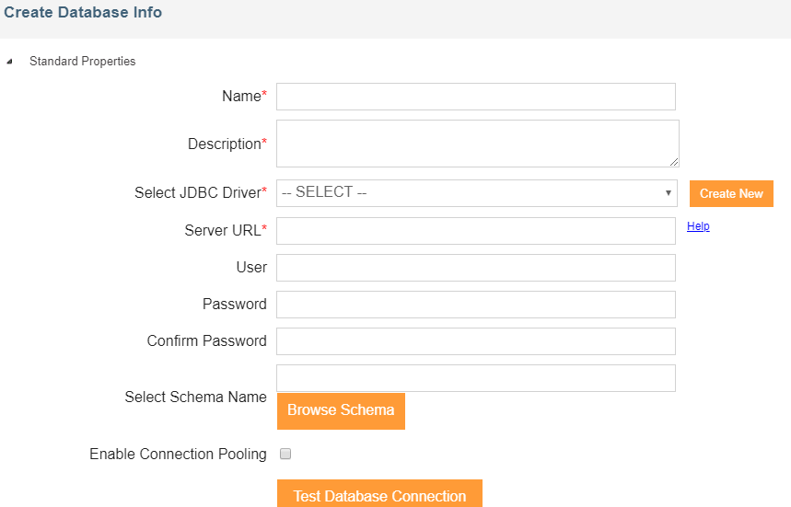Screen dimensions: 791x507
Task: Click the Select JDBC Driver label
Action: pos(198,192)
